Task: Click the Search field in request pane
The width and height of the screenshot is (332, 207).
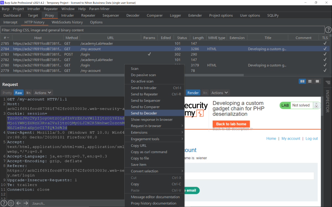Action: tap(77, 203)
